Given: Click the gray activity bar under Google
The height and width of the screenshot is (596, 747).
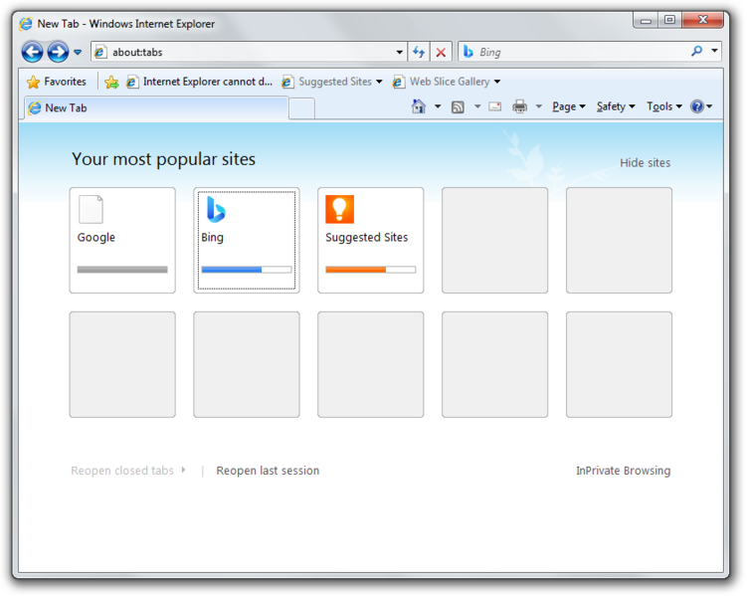Looking at the screenshot, I should pyautogui.click(x=122, y=270).
